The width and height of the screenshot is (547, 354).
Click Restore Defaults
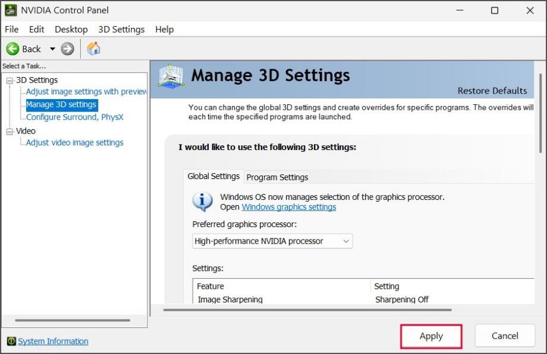coord(492,91)
